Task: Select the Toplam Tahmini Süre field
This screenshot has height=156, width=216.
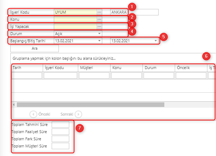Action: 60,125
